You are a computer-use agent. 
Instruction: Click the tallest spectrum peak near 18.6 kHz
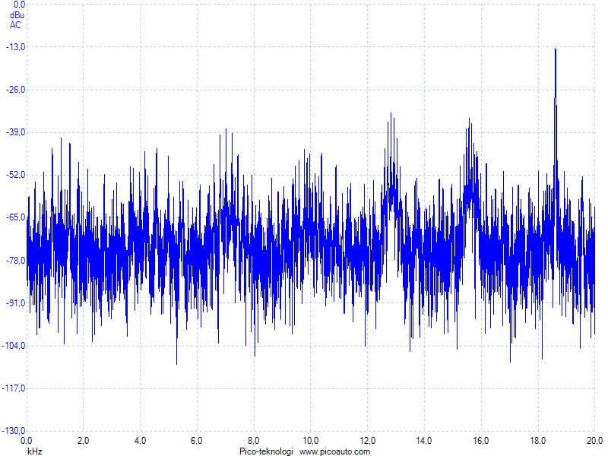[556, 49]
